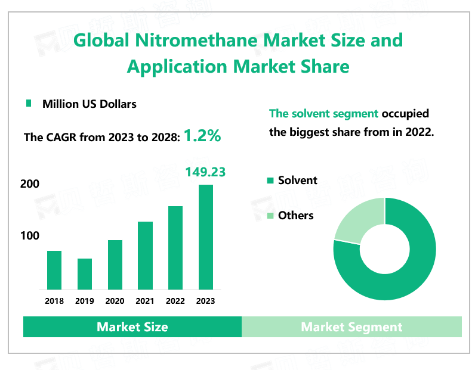Image resolution: width=475 pixels, height=370 pixels.
Task: Click the Million US Dollars legend swatch
Action: pyautogui.click(x=29, y=103)
